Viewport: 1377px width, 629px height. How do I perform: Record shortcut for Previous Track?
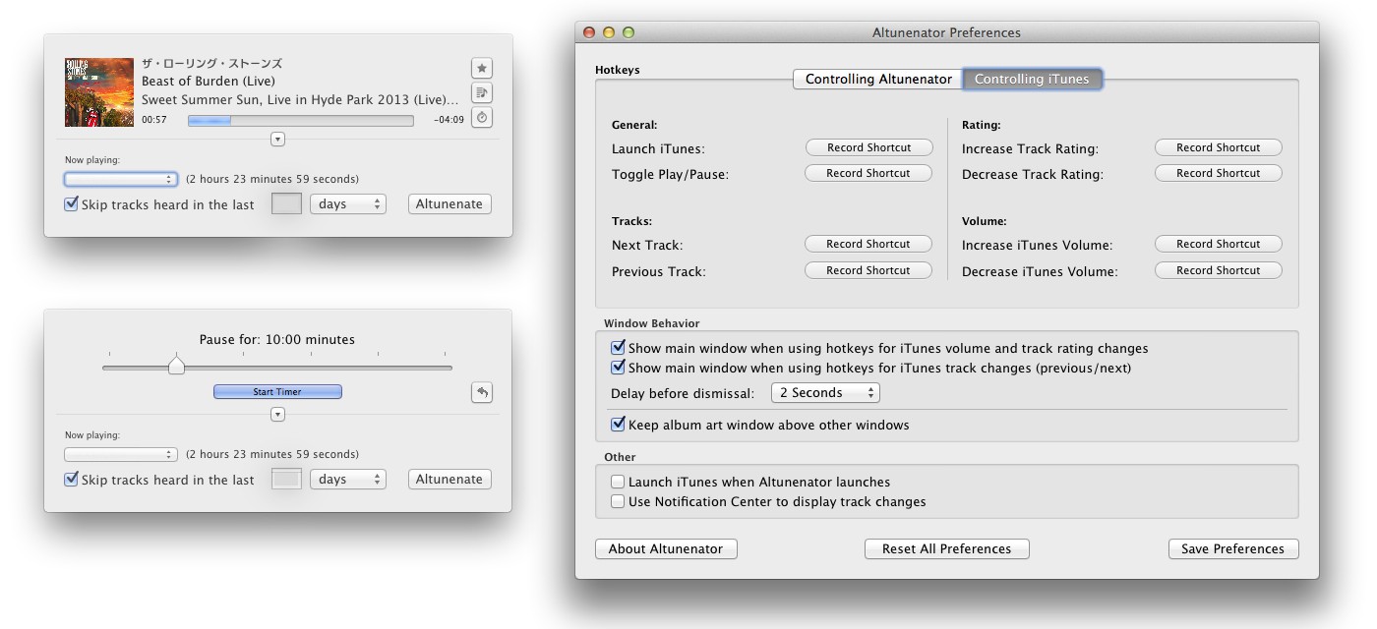point(868,270)
